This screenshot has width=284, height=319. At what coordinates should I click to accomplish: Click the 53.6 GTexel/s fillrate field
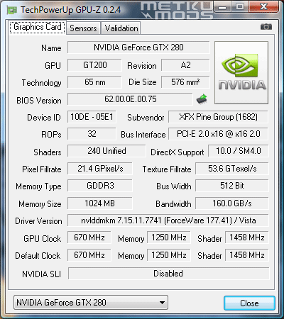pyautogui.click(x=232, y=169)
